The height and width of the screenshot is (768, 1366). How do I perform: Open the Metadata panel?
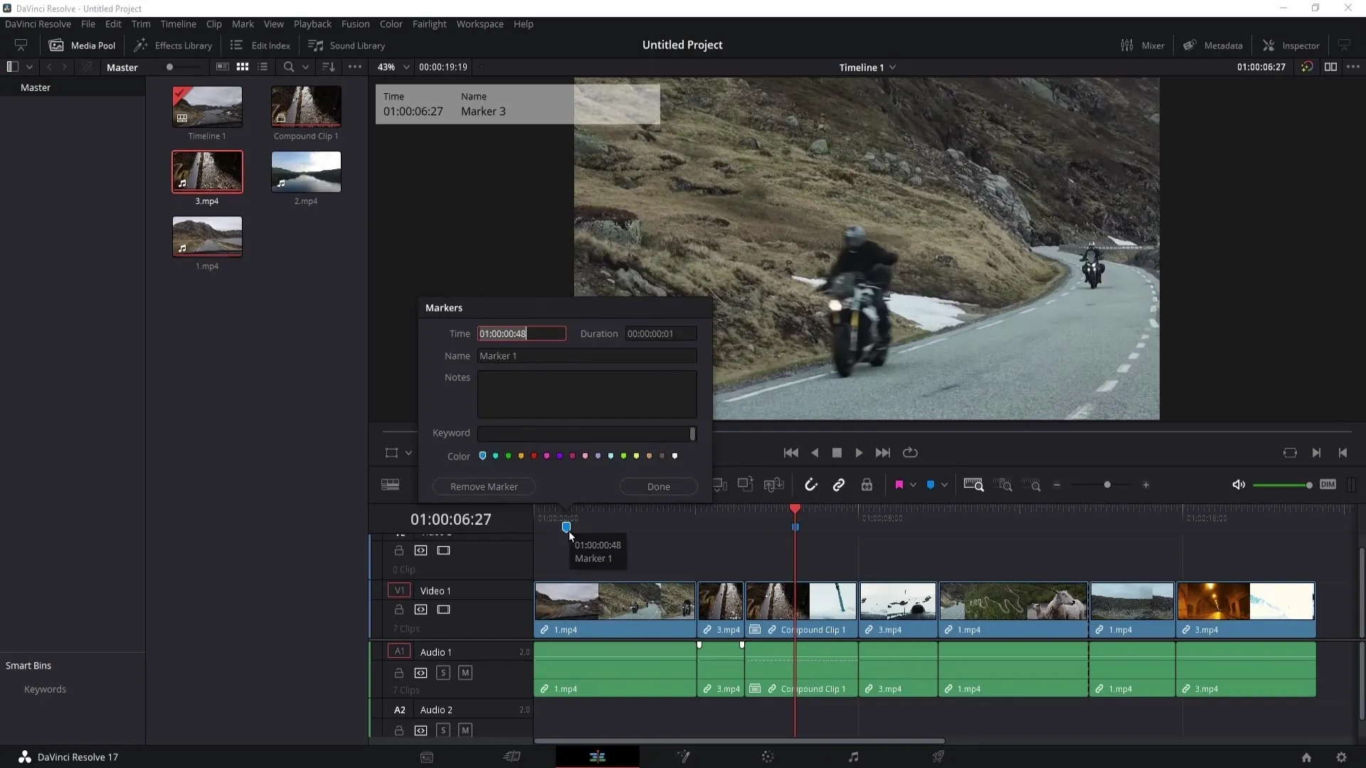[1213, 46]
